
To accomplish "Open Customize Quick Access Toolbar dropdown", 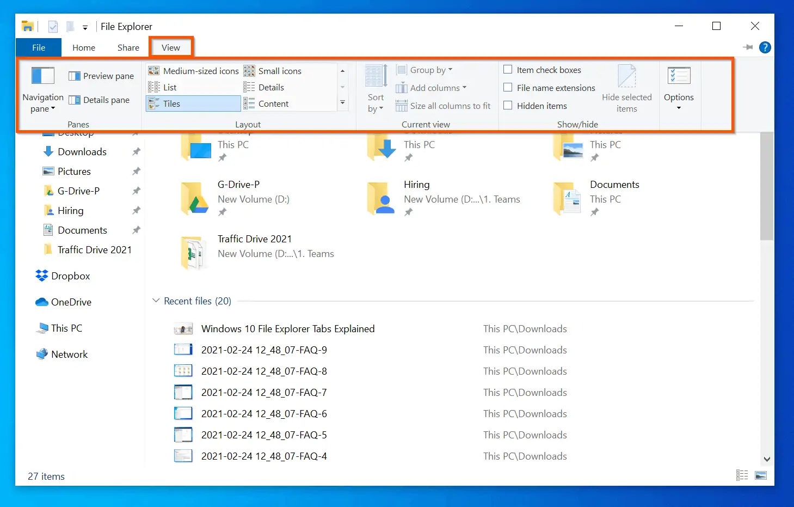I will click(x=85, y=27).
